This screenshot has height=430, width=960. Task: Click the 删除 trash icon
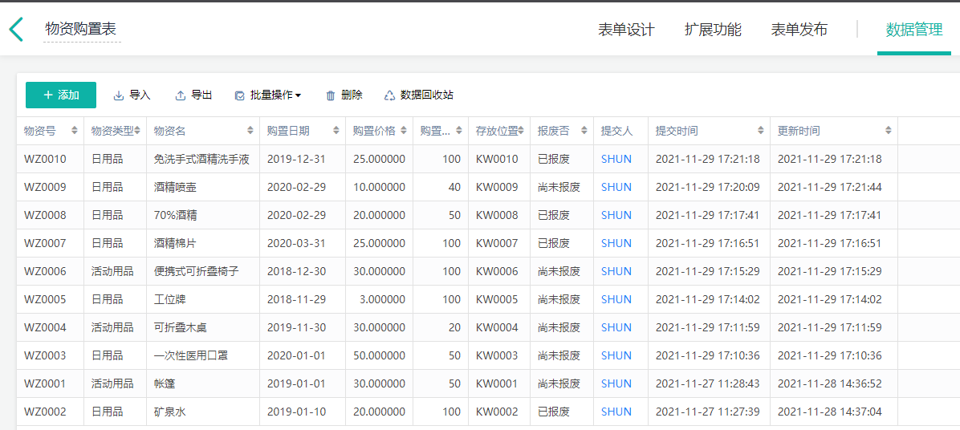[330, 95]
